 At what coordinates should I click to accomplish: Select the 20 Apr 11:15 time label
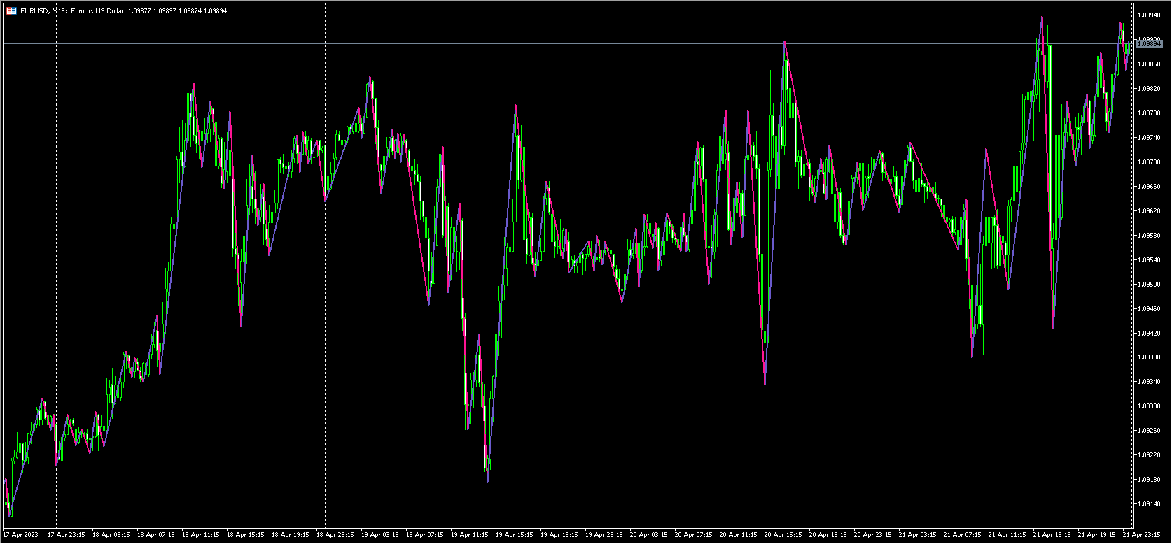pyautogui.click(x=739, y=535)
